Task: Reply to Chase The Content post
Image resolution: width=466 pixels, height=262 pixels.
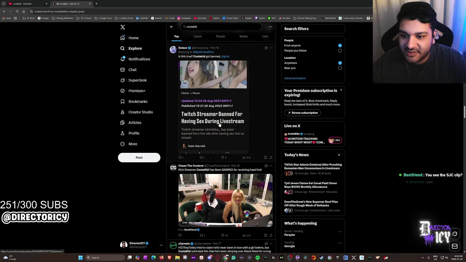Action: (180, 235)
